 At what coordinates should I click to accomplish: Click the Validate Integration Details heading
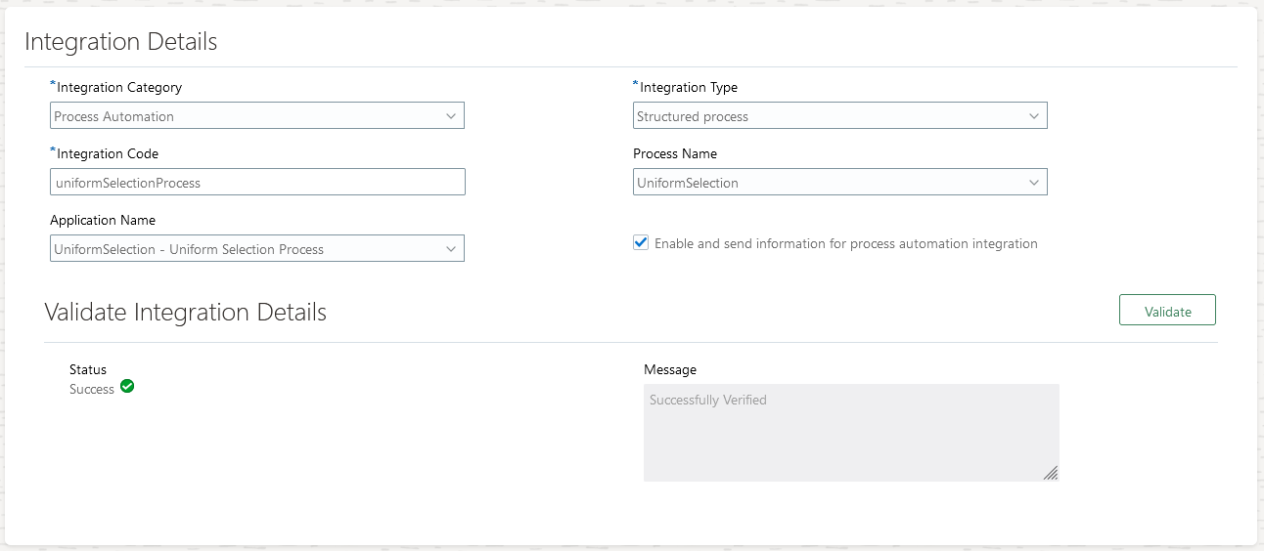[x=186, y=312]
